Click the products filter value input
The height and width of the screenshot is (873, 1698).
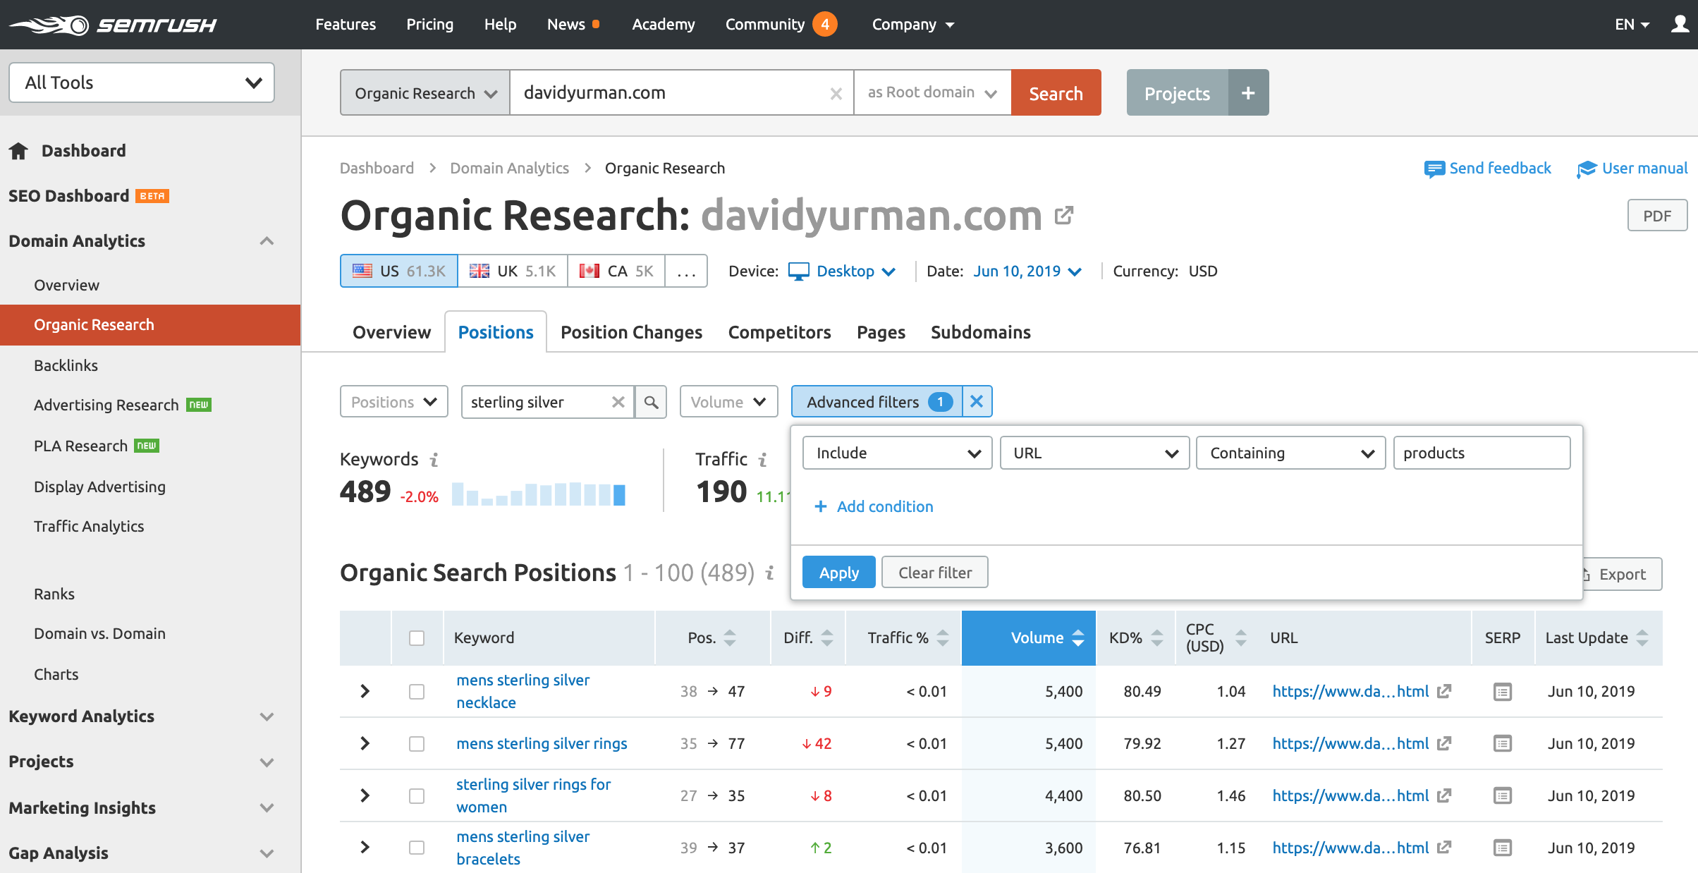pyautogui.click(x=1481, y=453)
